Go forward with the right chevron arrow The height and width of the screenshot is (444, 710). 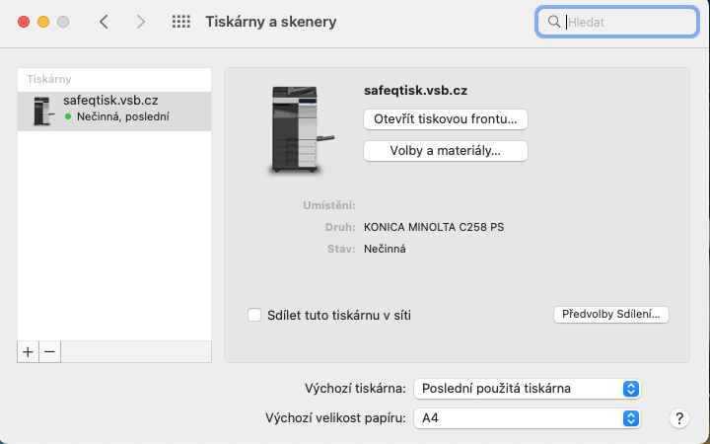141,22
